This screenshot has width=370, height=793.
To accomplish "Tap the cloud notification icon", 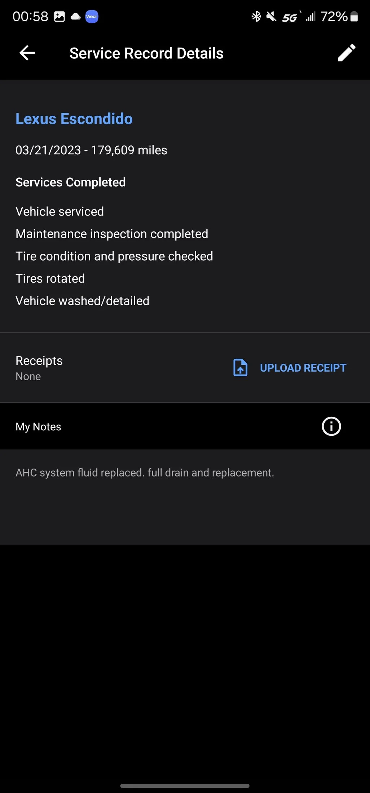I will (x=75, y=17).
